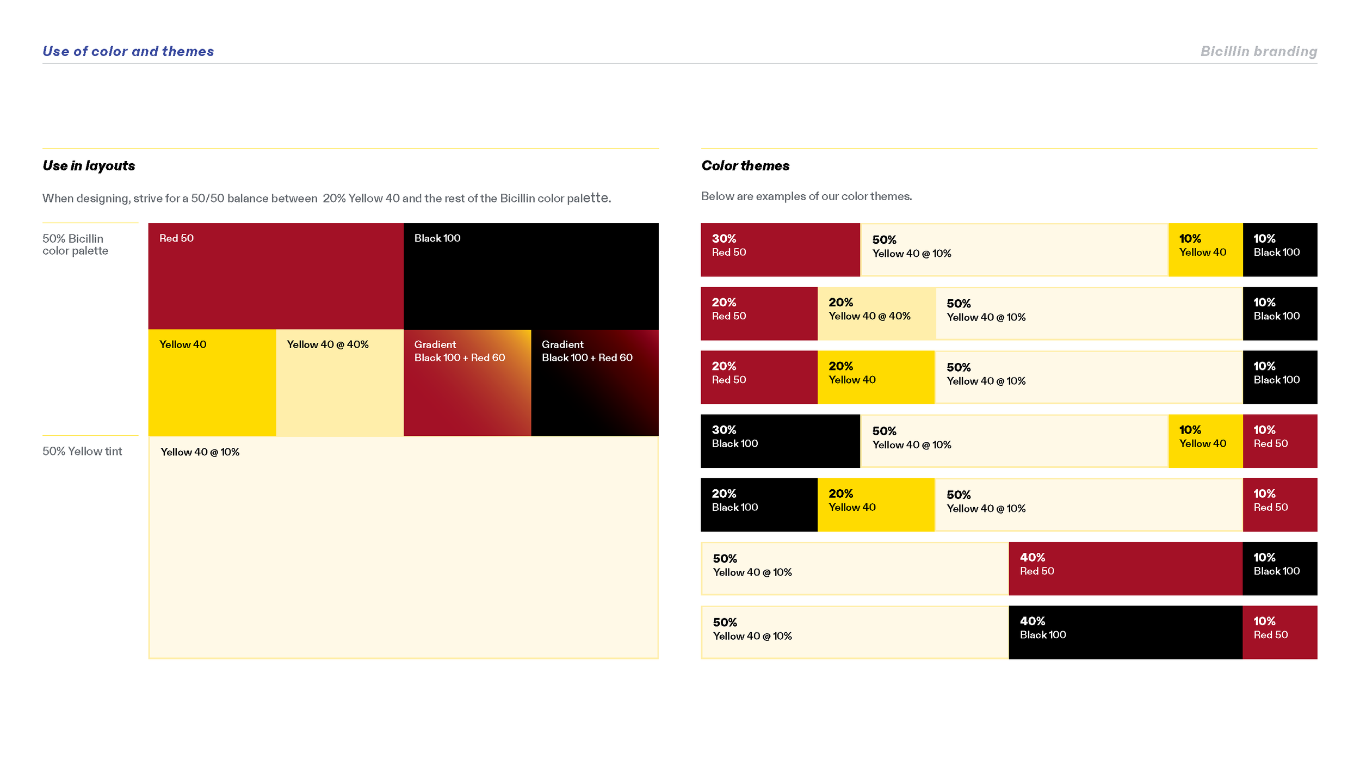Click the Red 50 swatch in layouts
Image resolution: width=1360 pixels, height=765 pixels.
pyautogui.click(x=276, y=276)
